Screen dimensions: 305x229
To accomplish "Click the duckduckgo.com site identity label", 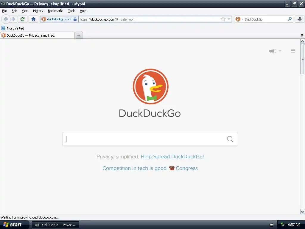I will pyautogui.click(x=59, y=19).
